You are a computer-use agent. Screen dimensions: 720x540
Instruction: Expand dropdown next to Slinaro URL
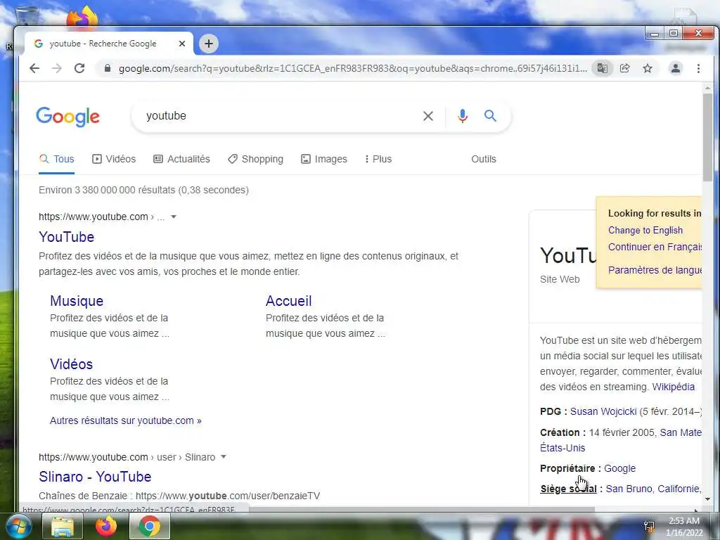(x=223, y=457)
